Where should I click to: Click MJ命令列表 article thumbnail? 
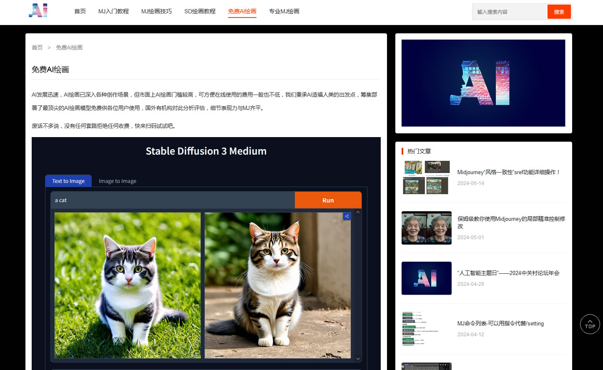pos(427,328)
